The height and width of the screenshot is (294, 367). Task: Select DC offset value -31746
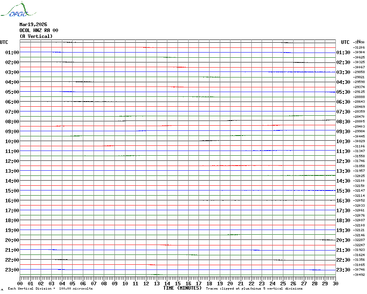coord(359,161)
